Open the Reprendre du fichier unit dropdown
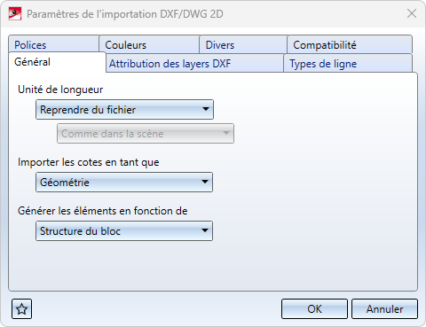The image size is (426, 327). pyautogui.click(x=124, y=110)
